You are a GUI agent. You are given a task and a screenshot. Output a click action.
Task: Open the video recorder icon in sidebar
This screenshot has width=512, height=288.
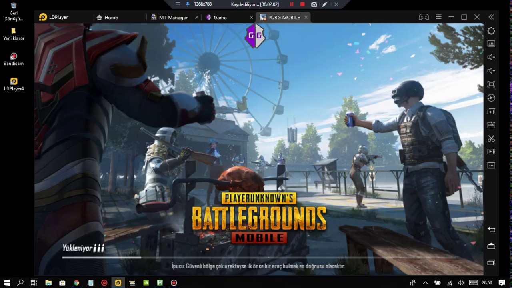click(x=491, y=152)
